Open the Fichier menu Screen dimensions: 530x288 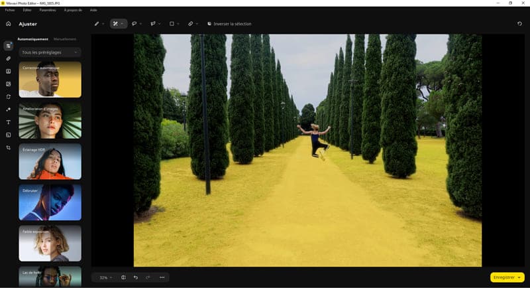pos(10,10)
